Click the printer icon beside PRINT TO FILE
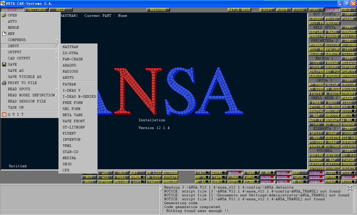357x215 pixels. point(4,83)
